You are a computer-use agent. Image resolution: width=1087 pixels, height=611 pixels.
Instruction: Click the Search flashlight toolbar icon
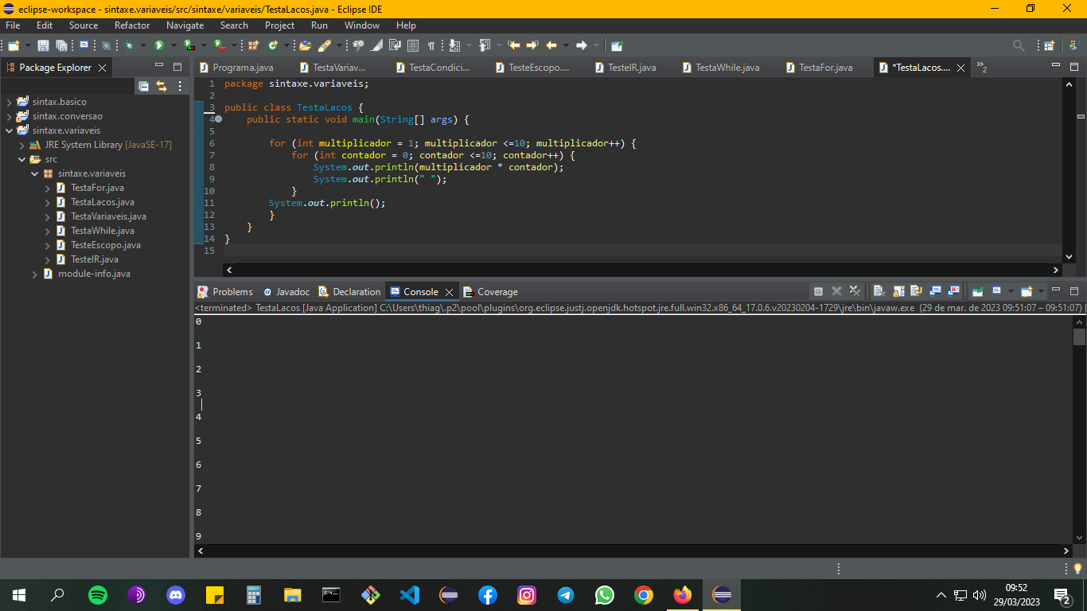click(324, 45)
